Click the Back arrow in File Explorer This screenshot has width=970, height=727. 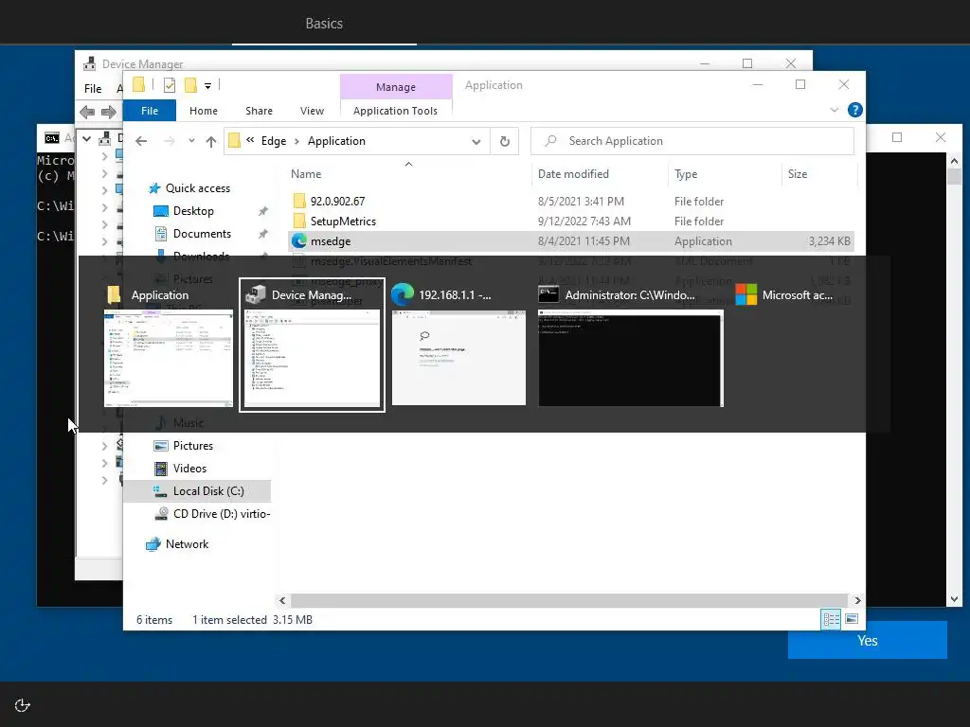tap(141, 141)
